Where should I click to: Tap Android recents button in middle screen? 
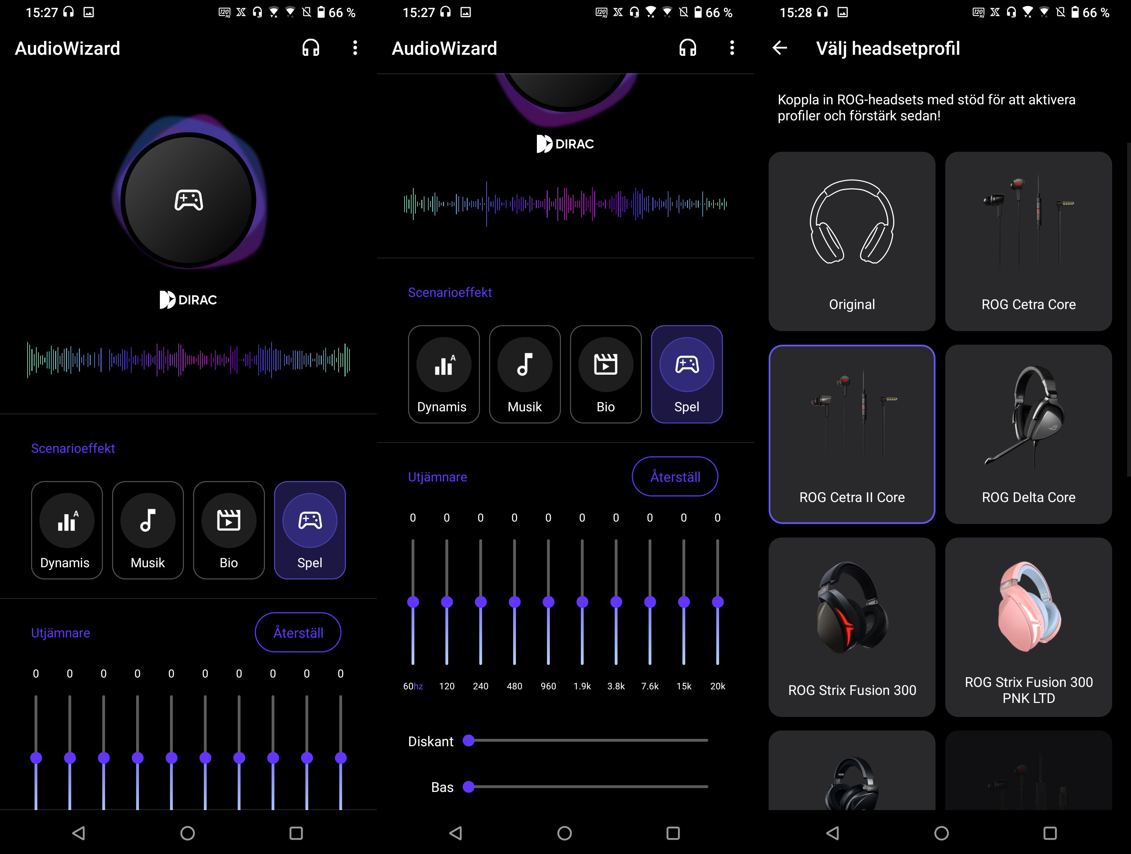(673, 833)
